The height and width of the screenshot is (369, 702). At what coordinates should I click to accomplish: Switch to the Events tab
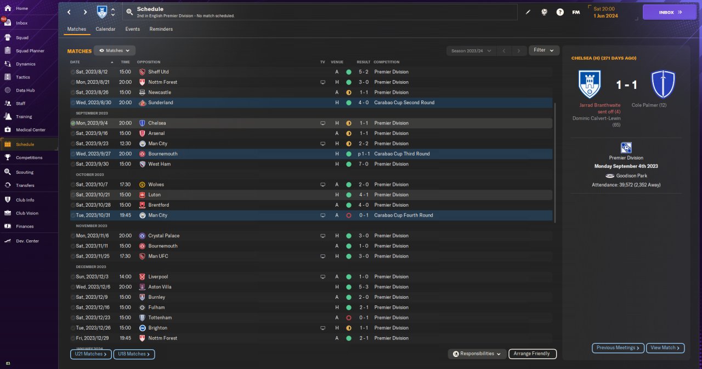(x=132, y=29)
